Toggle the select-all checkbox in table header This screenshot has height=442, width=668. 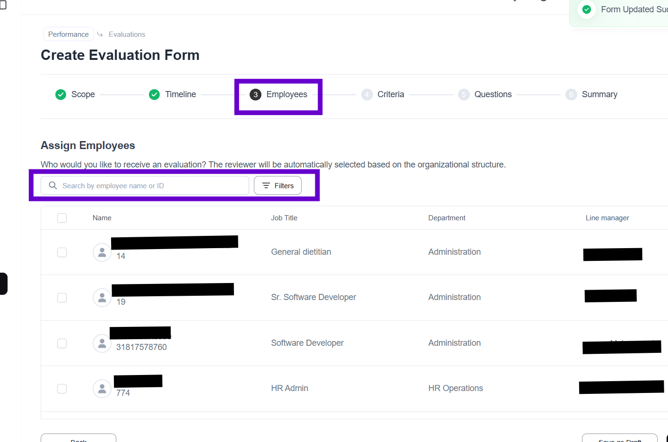62,218
